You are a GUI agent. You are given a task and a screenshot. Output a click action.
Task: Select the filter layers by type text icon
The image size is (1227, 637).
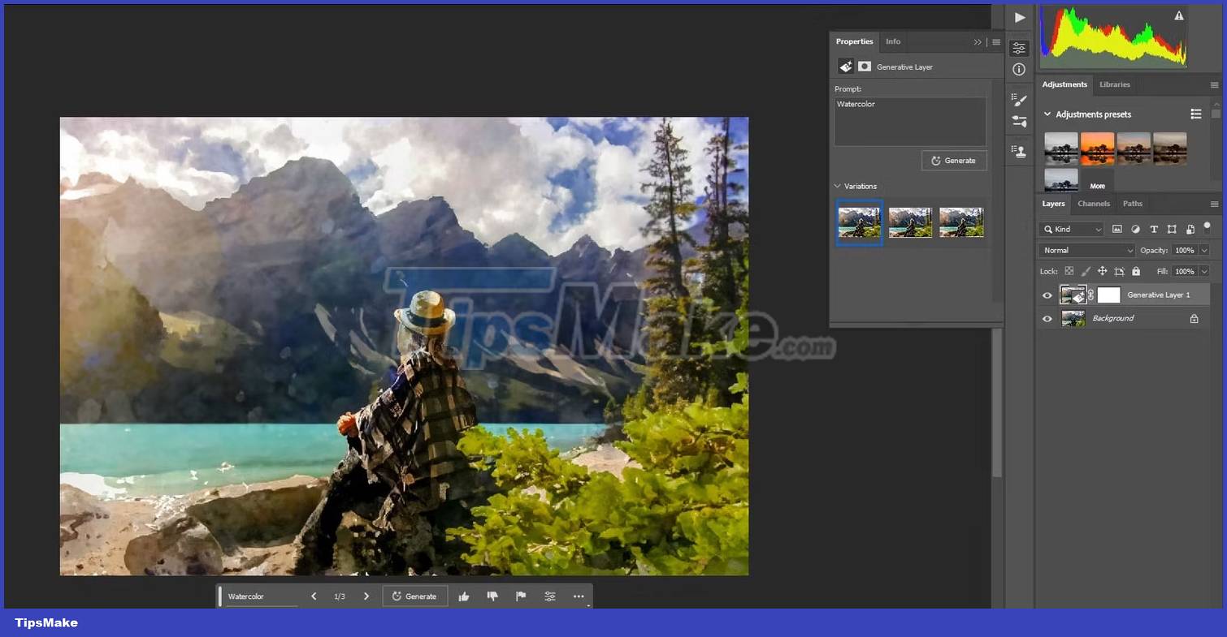pyautogui.click(x=1154, y=229)
